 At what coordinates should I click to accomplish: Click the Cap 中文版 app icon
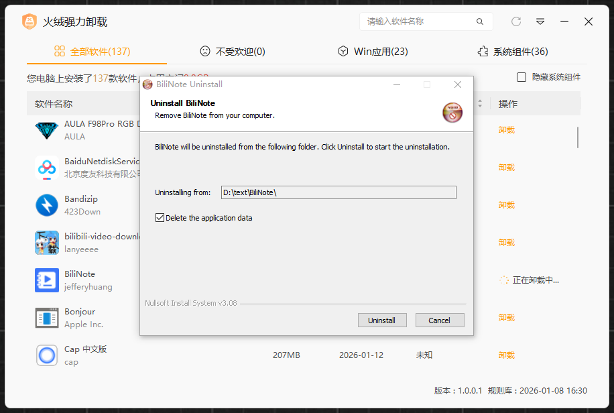(47, 355)
